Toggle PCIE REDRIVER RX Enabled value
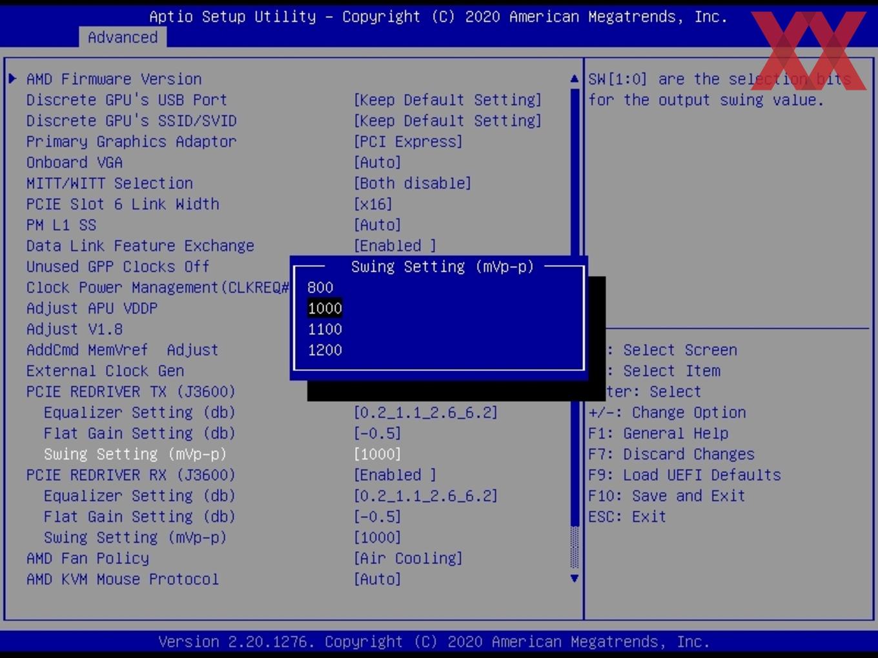 (x=395, y=475)
